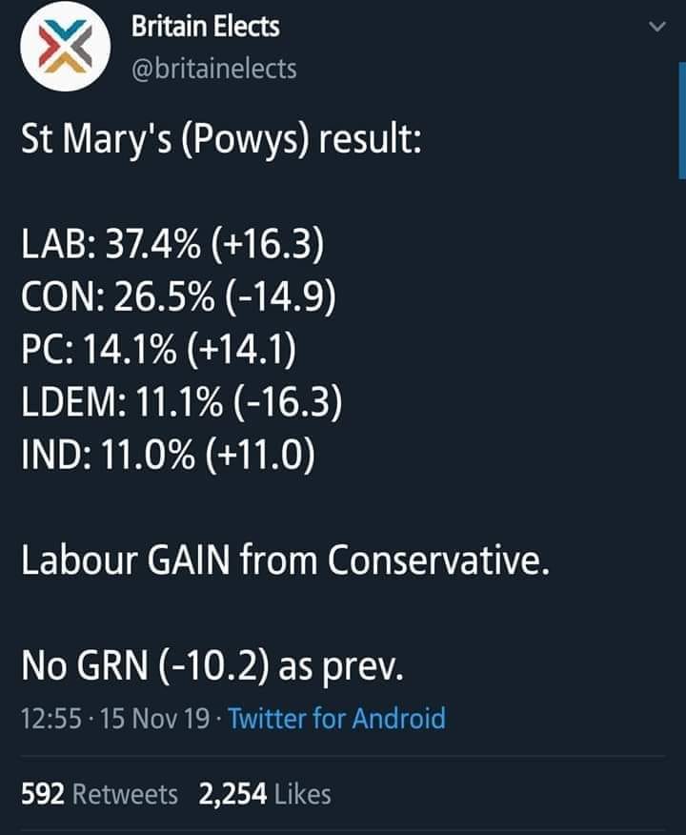Click the blue scrollbar indicator at right edge
686x835 pixels.
682,120
